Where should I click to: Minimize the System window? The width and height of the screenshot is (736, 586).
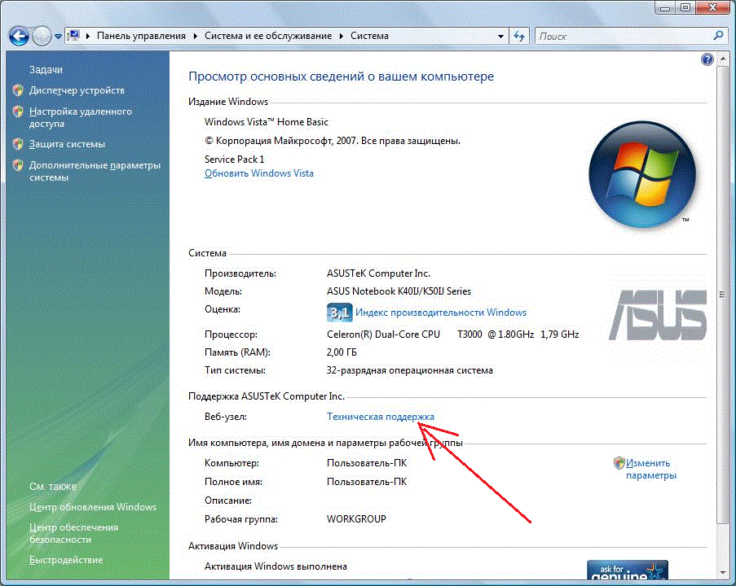point(664,7)
